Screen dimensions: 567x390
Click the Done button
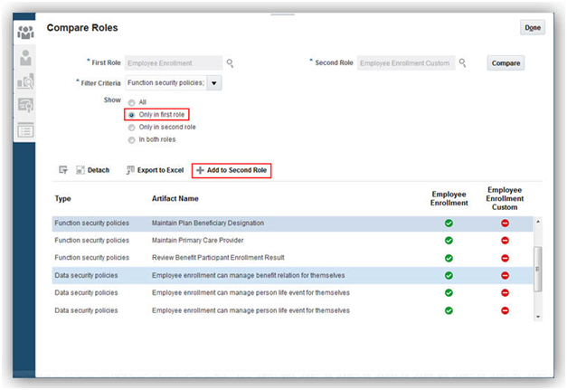(x=533, y=28)
